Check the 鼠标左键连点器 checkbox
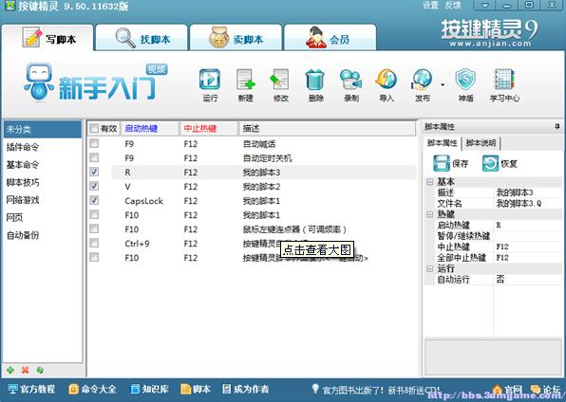566x402 pixels. 94,228
